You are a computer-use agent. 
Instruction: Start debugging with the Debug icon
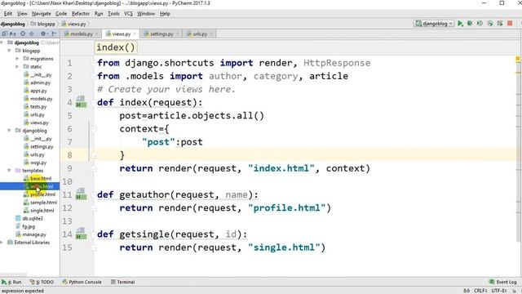(x=470, y=24)
